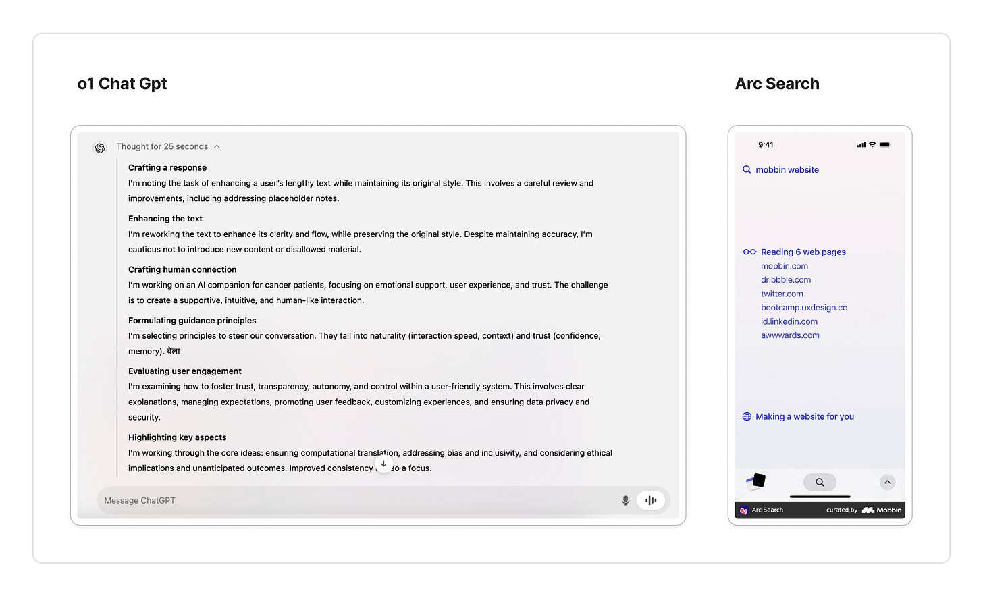Click the Thought for 25 seconds label
This screenshot has height=596, width=983.
click(x=162, y=146)
